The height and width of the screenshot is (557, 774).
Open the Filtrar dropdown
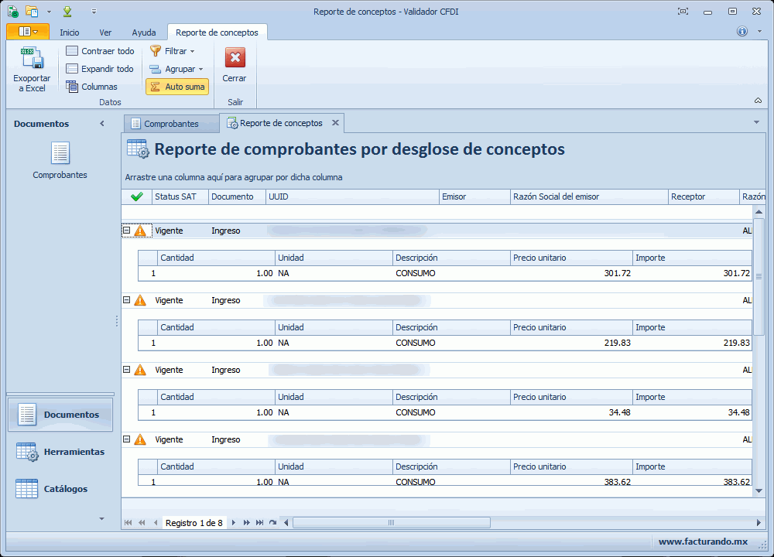[x=172, y=51]
